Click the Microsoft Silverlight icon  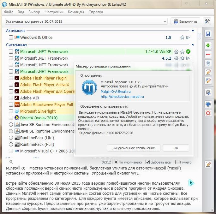tap(17, 111)
